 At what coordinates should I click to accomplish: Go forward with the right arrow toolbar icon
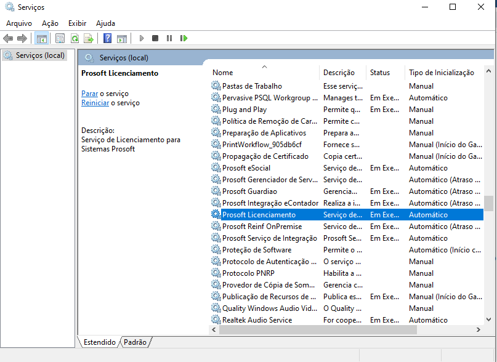point(22,38)
